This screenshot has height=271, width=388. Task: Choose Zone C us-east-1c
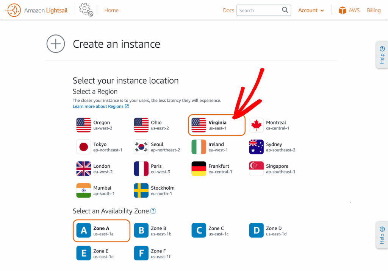(x=210, y=231)
